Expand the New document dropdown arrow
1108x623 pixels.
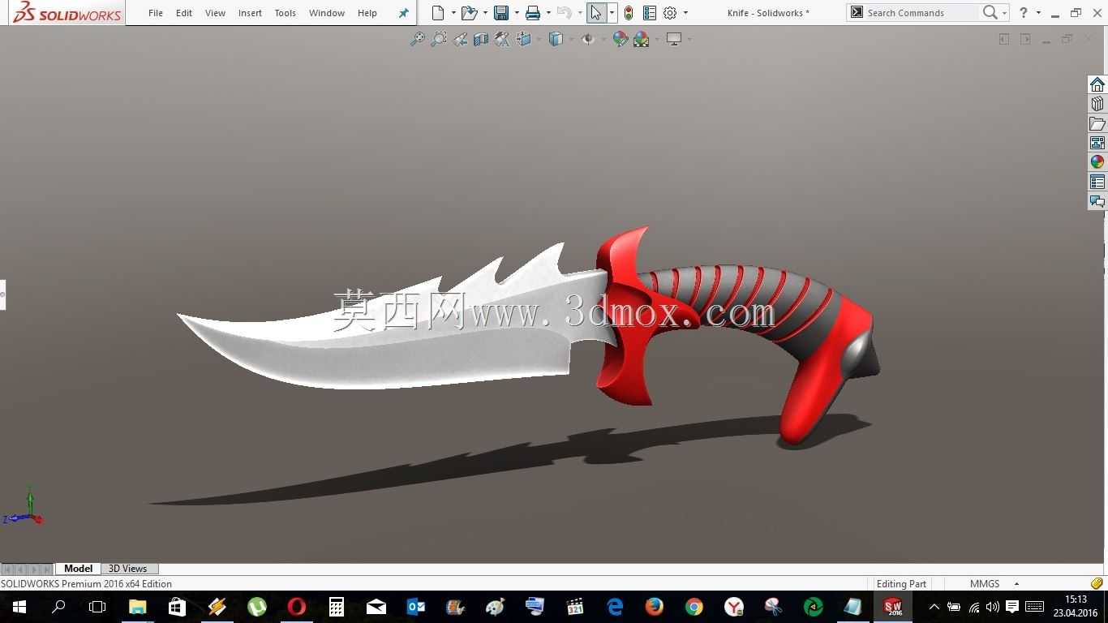tap(453, 13)
